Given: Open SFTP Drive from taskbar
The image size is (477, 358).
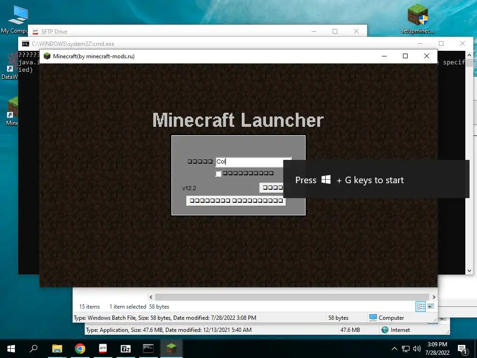Looking at the screenshot, I should click(x=103, y=349).
